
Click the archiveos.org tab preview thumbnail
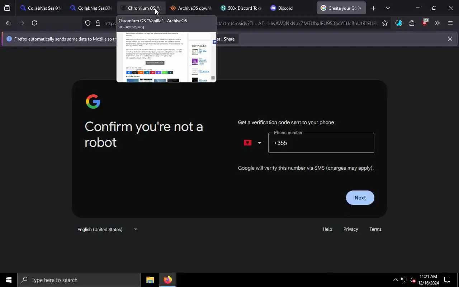166,57
